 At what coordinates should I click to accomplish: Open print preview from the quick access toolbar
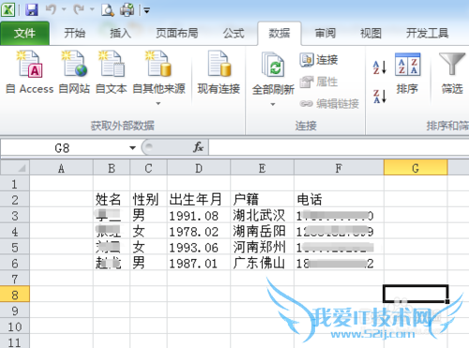pyautogui.click(x=107, y=10)
